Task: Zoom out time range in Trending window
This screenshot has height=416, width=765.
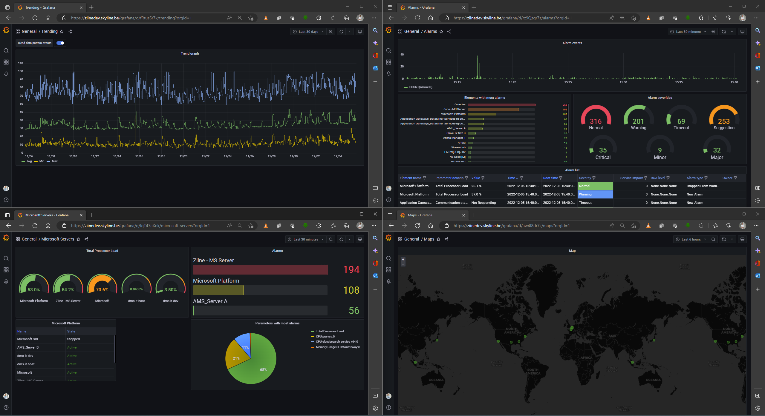Action: (x=331, y=32)
